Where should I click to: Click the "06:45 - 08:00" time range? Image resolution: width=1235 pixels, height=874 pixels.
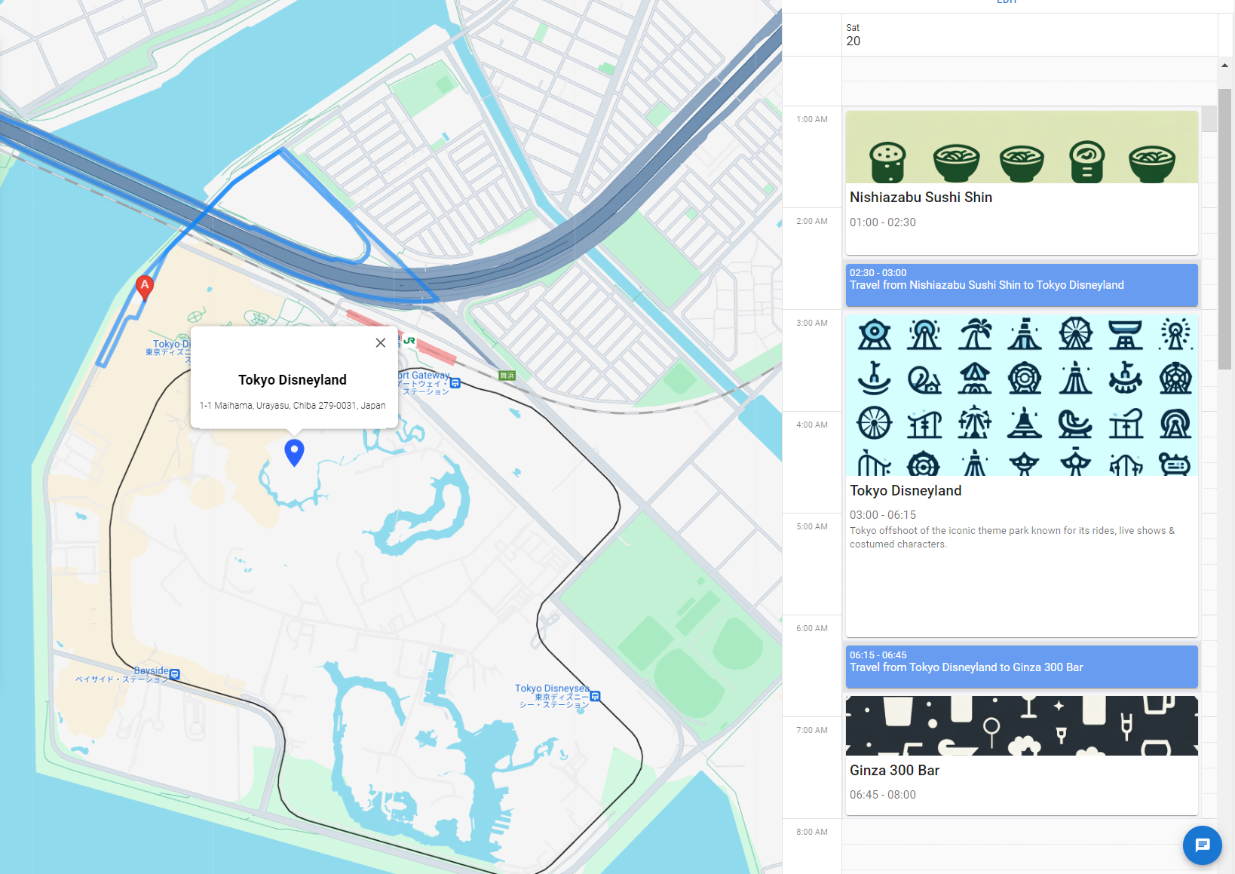click(882, 795)
